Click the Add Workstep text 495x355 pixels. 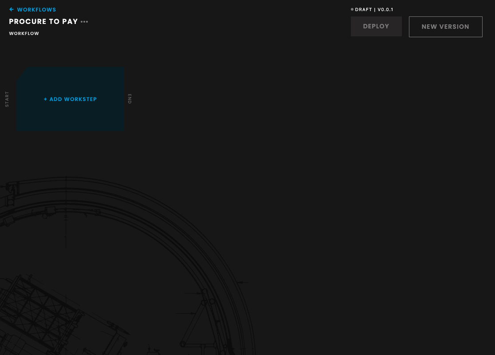(x=73, y=99)
